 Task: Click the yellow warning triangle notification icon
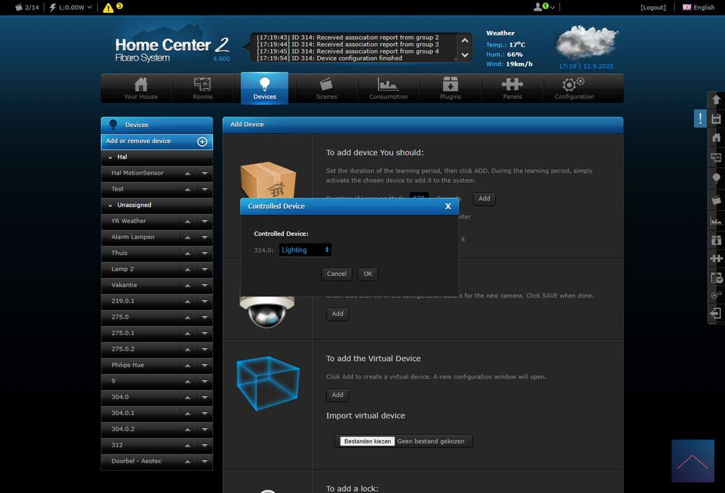(108, 8)
